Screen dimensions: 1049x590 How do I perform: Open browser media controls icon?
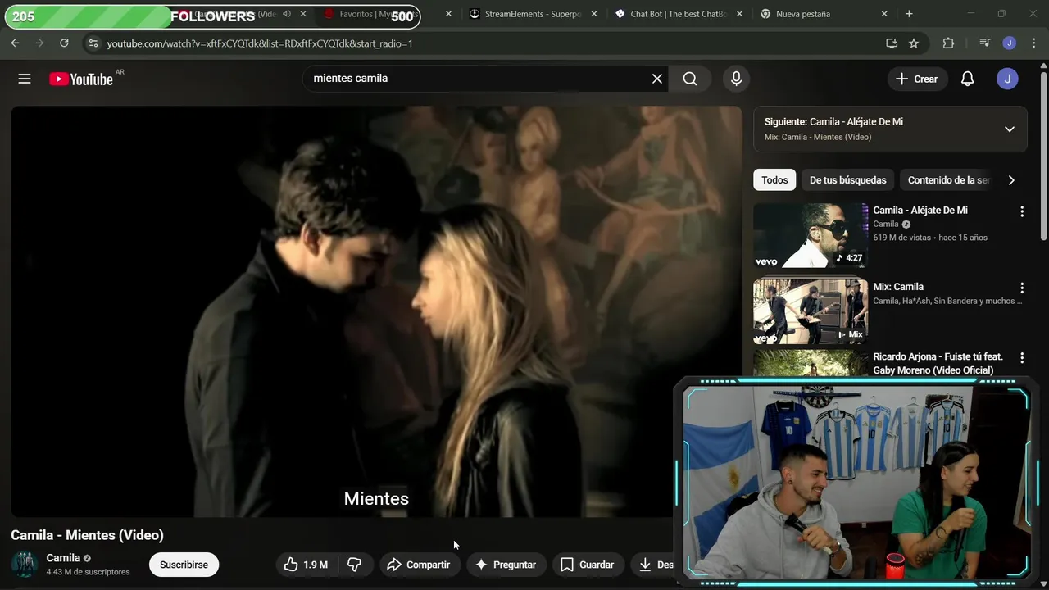[984, 43]
